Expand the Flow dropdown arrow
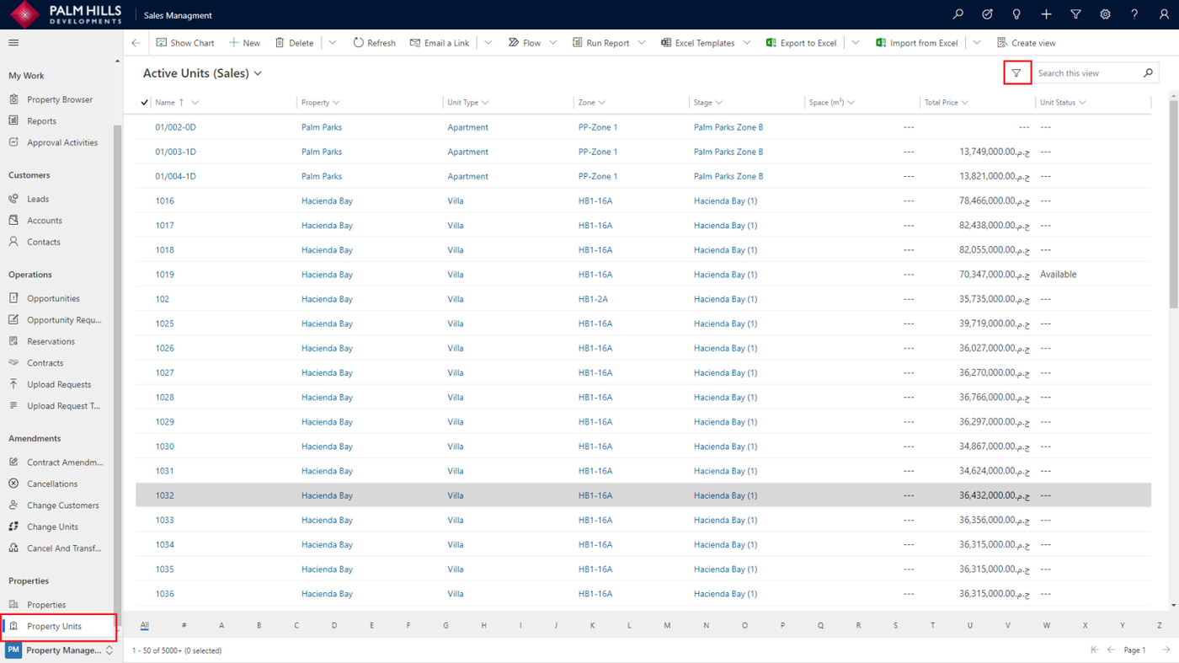Screen dimensions: 1179x663 [553, 43]
